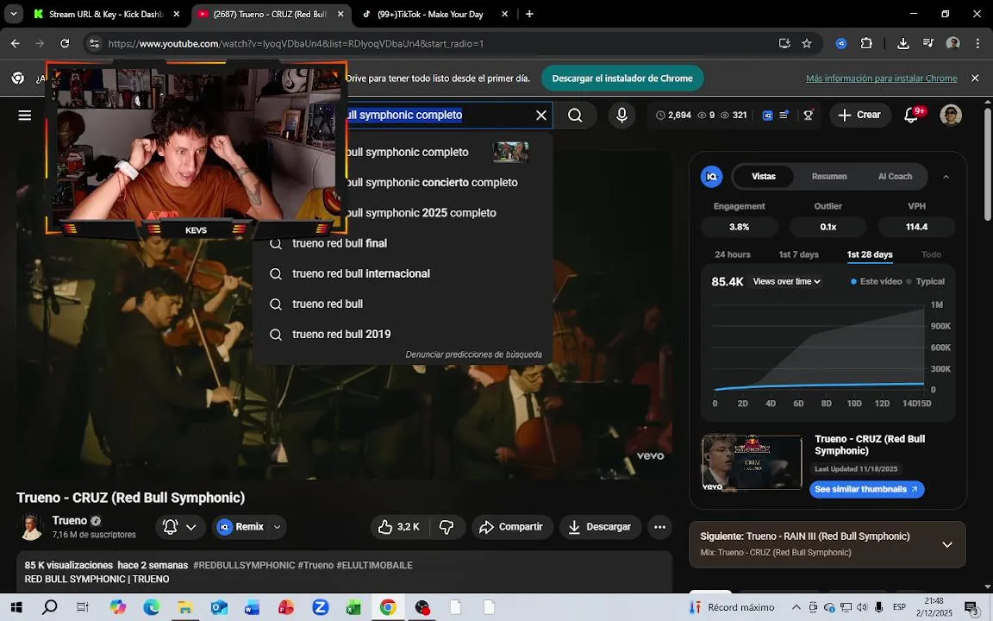
Task: Select the 24 hours range
Action: tap(733, 254)
